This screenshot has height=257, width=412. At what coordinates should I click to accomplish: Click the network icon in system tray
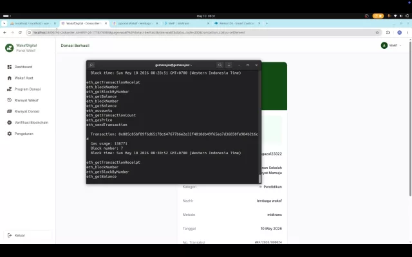tap(395, 16)
